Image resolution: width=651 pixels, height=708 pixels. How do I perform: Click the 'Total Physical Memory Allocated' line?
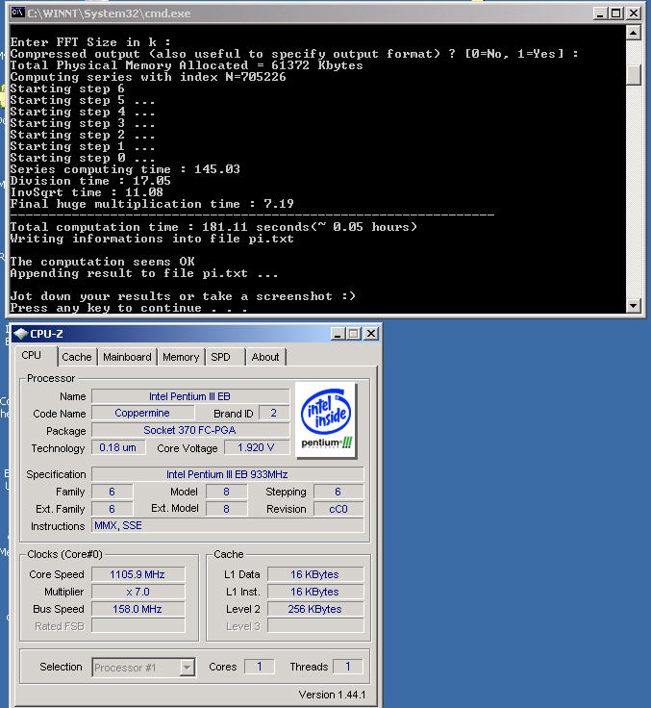[x=187, y=65]
